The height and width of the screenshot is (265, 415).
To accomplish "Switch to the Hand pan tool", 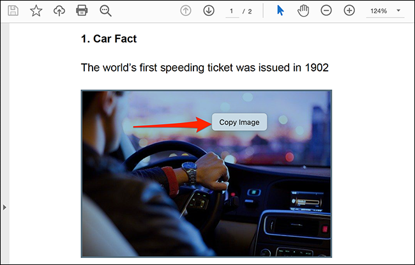I will click(304, 11).
